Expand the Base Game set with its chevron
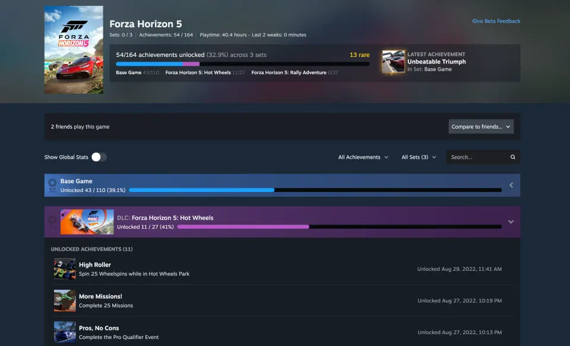The image size is (570, 346). pos(511,185)
